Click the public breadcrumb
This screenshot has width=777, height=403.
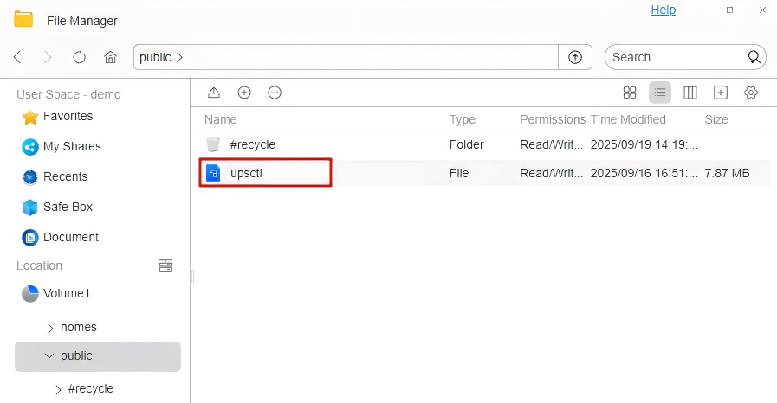(155, 57)
